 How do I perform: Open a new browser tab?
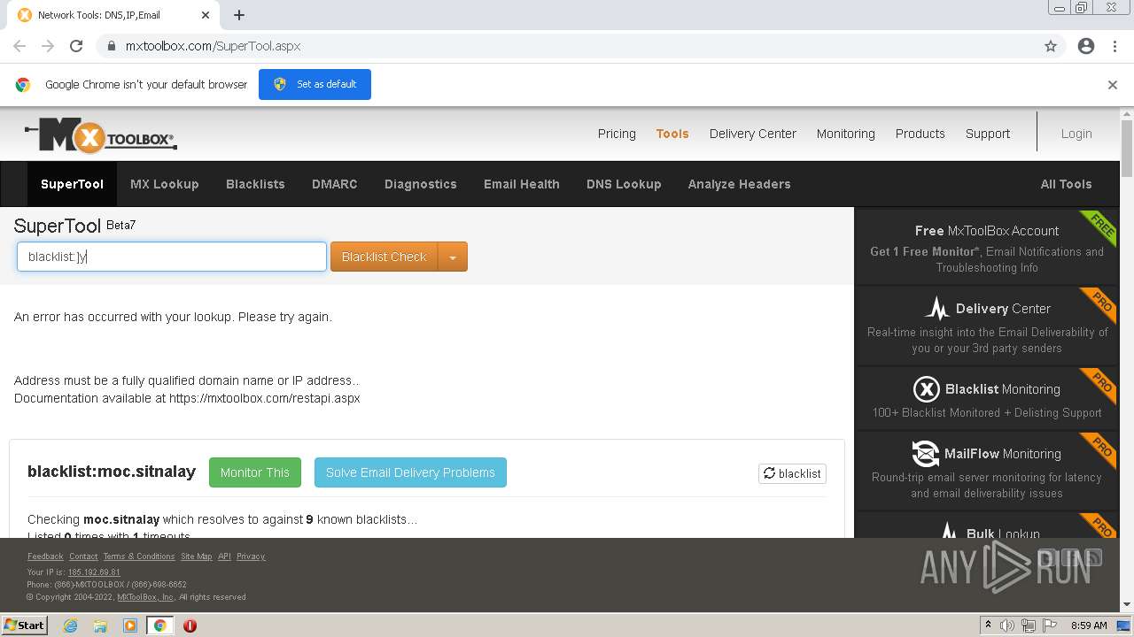[x=239, y=15]
